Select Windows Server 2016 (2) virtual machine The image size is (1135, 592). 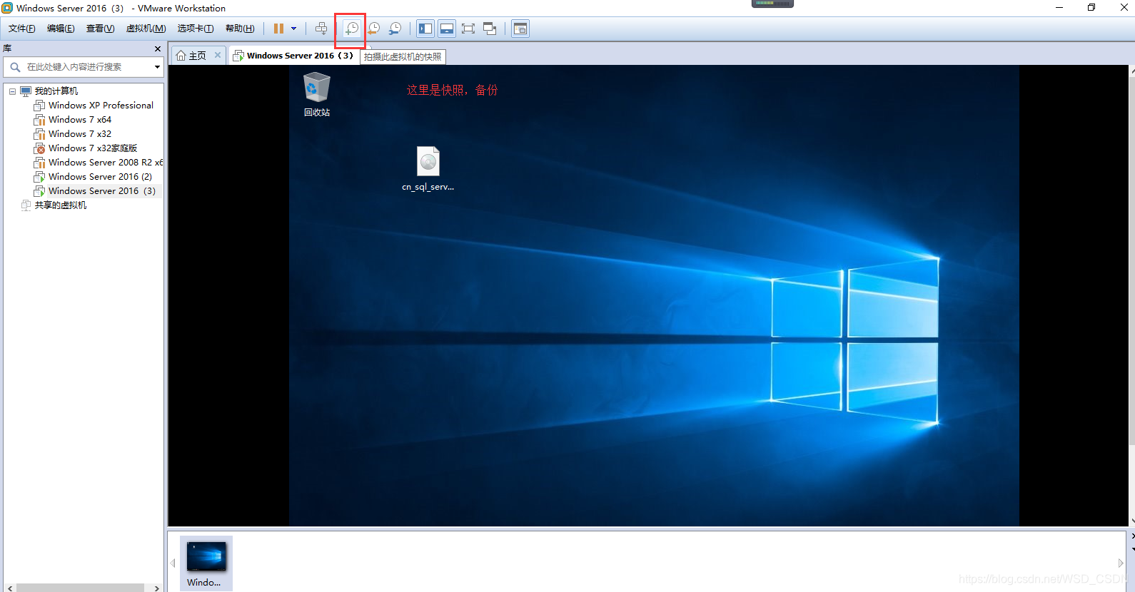click(x=100, y=177)
